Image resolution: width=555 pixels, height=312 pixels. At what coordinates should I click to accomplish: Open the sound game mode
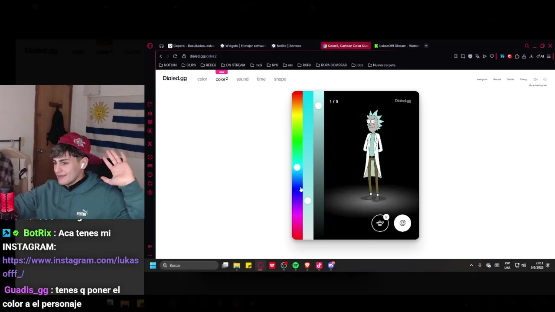[x=242, y=79]
